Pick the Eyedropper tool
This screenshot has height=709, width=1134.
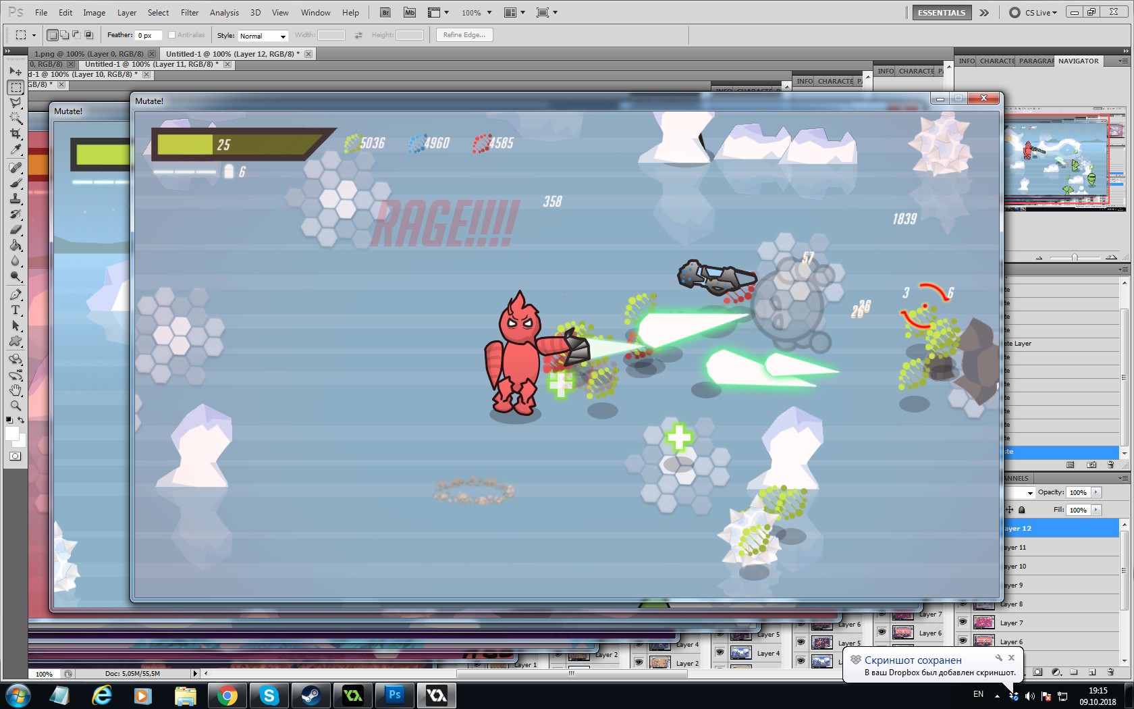click(16, 150)
